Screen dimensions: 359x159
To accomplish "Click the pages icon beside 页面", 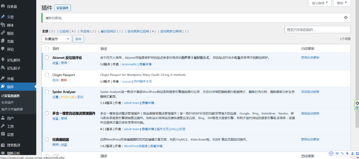I will pos(3,41).
